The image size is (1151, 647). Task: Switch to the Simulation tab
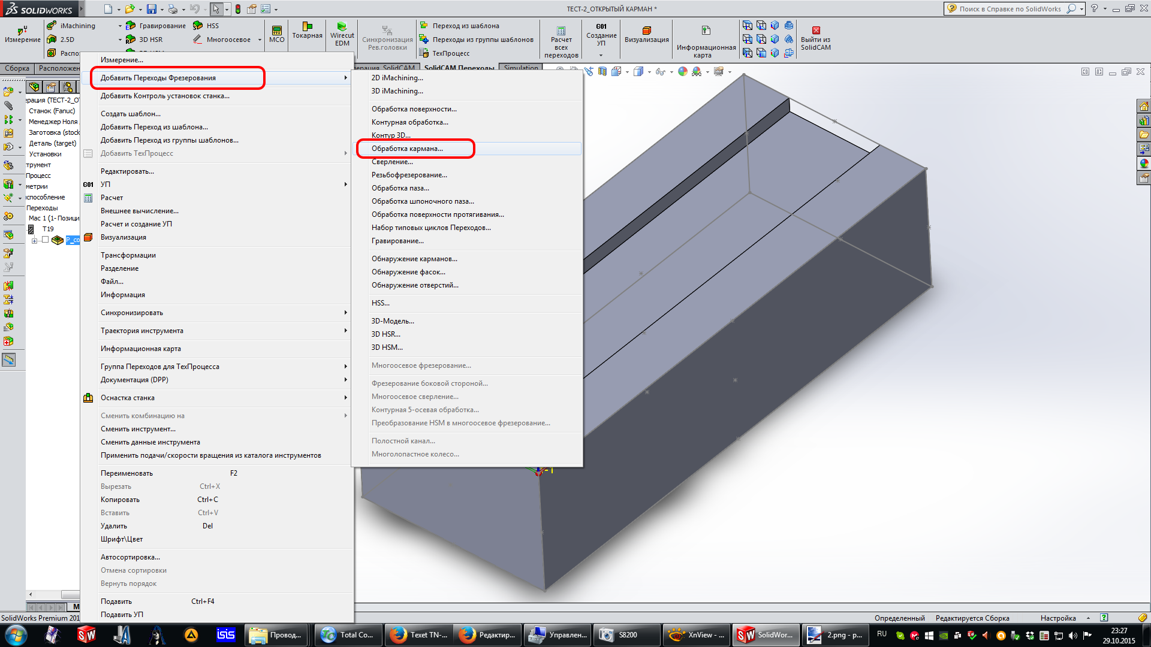click(520, 68)
